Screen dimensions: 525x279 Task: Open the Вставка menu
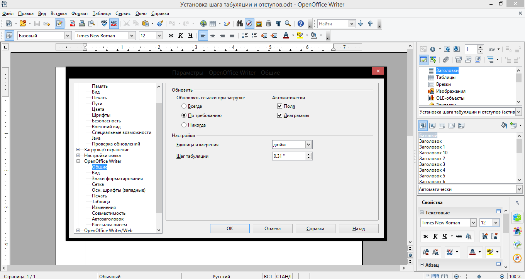tap(58, 13)
